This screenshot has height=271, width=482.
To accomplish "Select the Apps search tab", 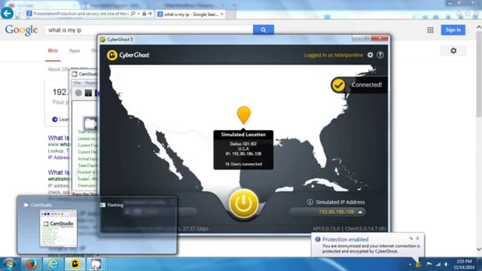I will coord(74,50).
